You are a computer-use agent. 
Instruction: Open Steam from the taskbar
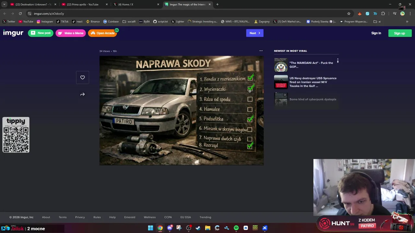pyautogui.click(x=198, y=228)
